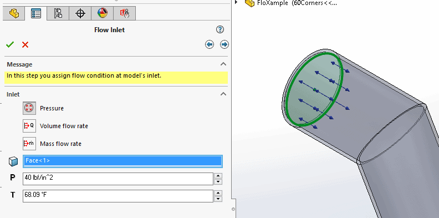Open the DisplayManager color sphere tab
This screenshot has width=439, height=218.
point(103,13)
